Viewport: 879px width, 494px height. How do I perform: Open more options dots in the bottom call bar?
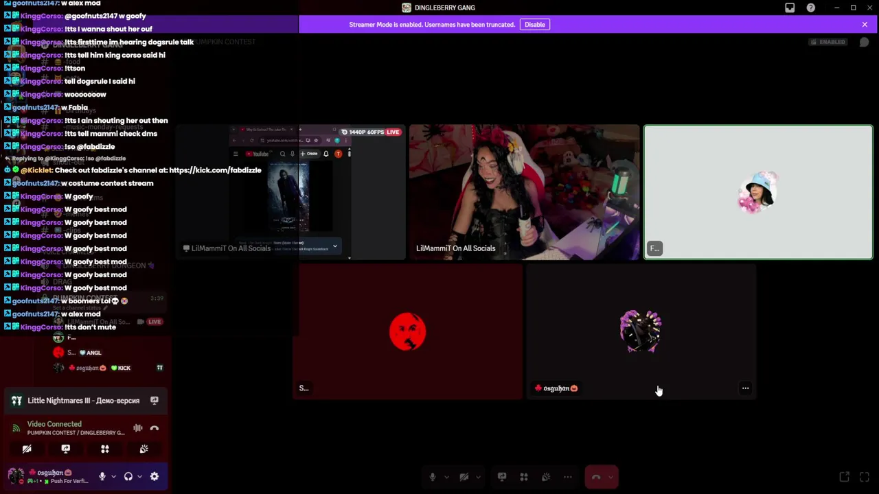point(568,477)
